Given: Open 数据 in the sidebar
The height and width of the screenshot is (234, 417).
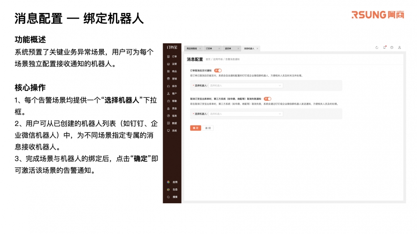Looking at the screenshot, I should [172, 123].
